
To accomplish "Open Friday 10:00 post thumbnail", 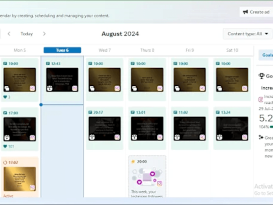I will tap(190, 80).
